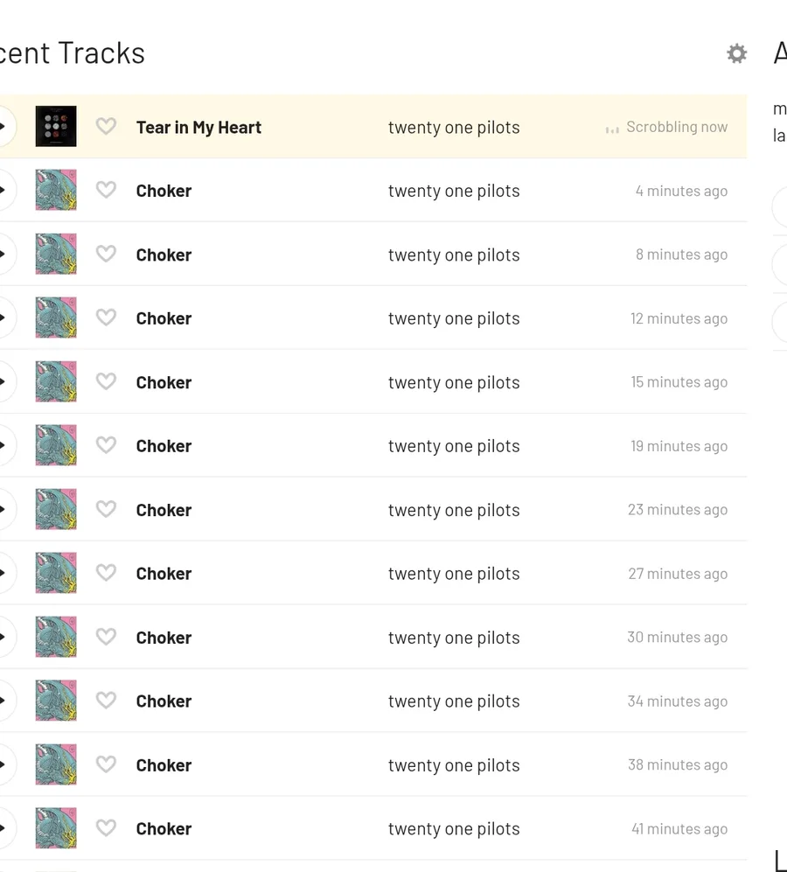Love the Choker scrobbled 27 minutes ago
This screenshot has height=872, width=787.
[106, 572]
